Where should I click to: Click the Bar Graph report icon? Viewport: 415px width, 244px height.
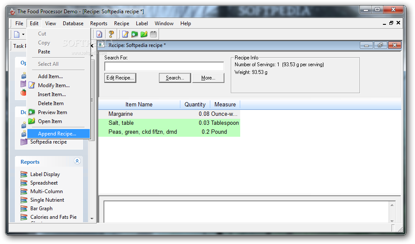pos(24,208)
